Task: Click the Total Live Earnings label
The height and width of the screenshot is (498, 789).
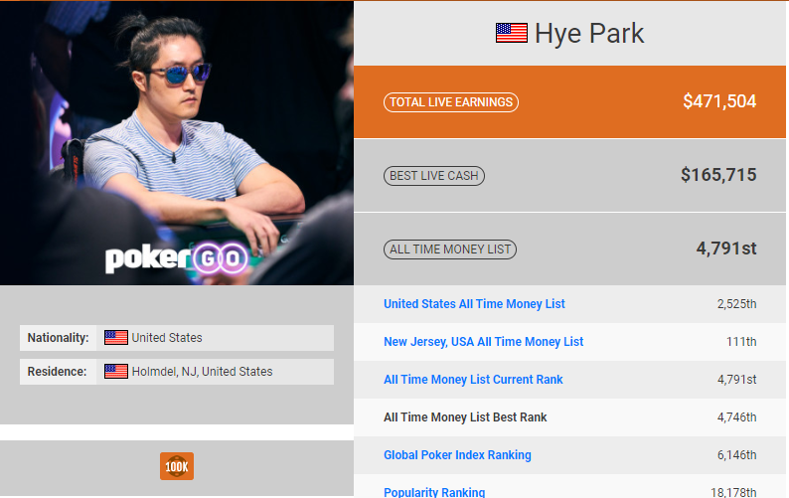Action: 450,102
